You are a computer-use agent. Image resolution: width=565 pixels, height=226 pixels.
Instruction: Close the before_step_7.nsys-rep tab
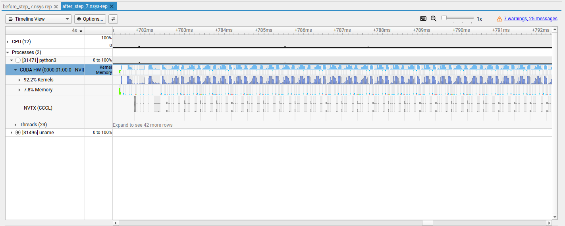pos(56,7)
